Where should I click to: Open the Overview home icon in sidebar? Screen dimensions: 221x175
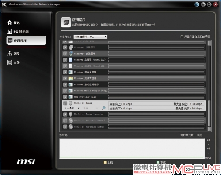(x=10, y=22)
